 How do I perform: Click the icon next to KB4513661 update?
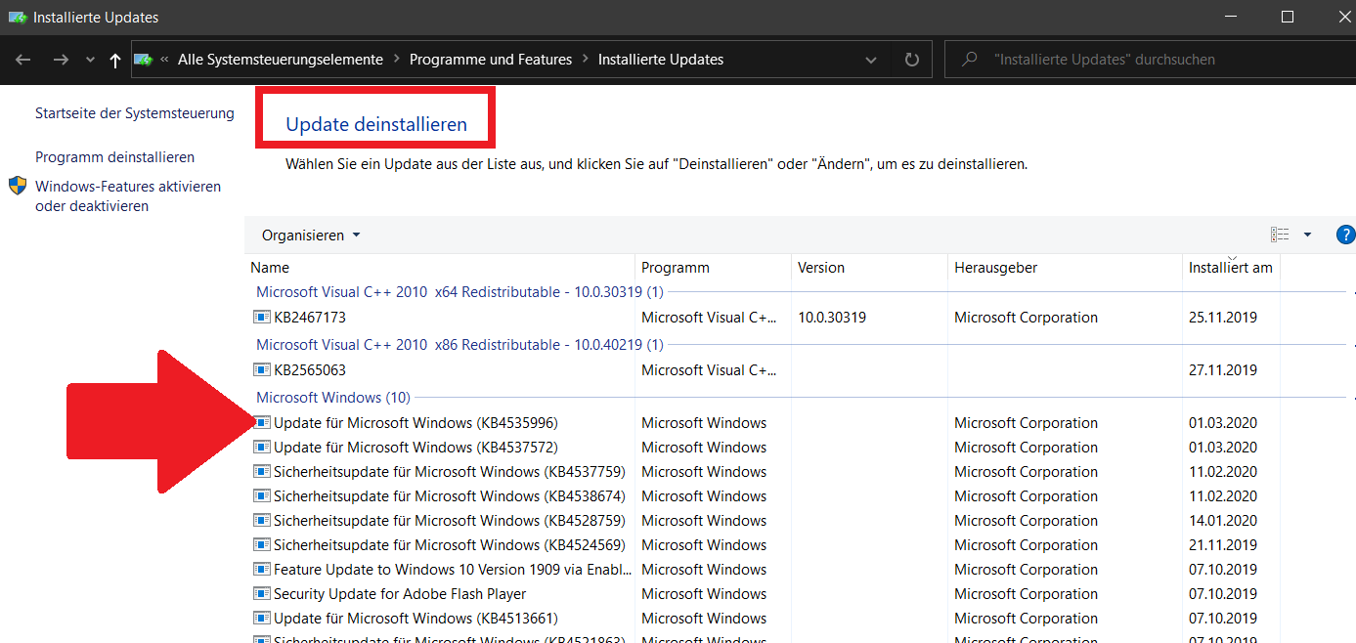tap(261, 619)
